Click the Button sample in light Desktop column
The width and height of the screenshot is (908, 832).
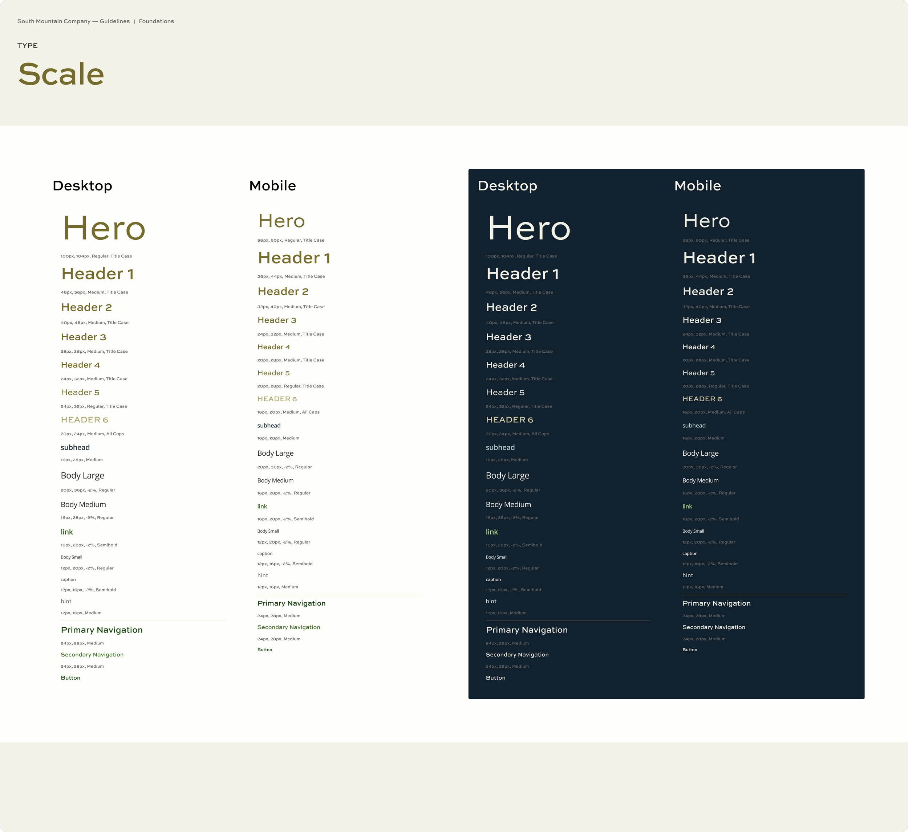point(70,677)
